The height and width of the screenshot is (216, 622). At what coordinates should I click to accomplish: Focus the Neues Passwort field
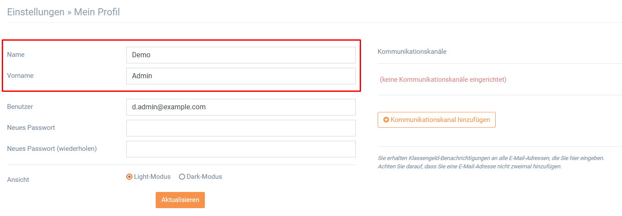[x=241, y=128]
